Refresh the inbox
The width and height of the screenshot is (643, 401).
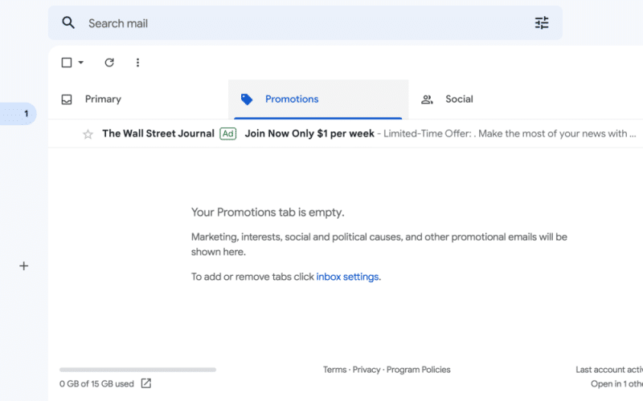(109, 63)
